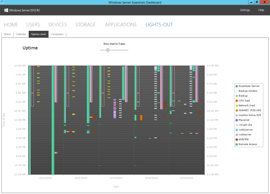Viewport: 270px width, 194px height.
Task: Select the WIN7EN legend icon
Action: (x=237, y=139)
